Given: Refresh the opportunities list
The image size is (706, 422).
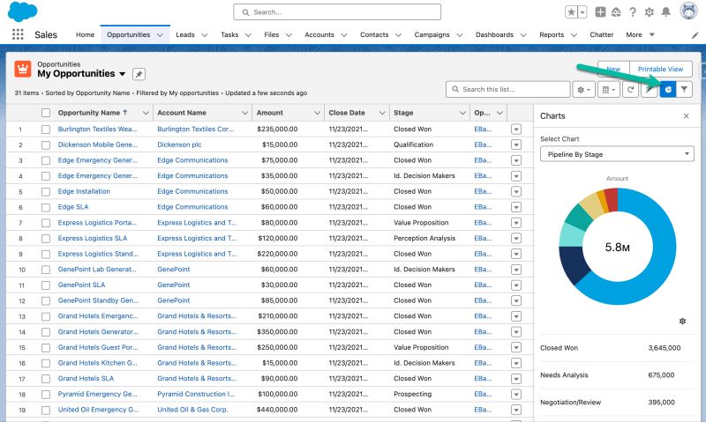Looking at the screenshot, I should 630,90.
